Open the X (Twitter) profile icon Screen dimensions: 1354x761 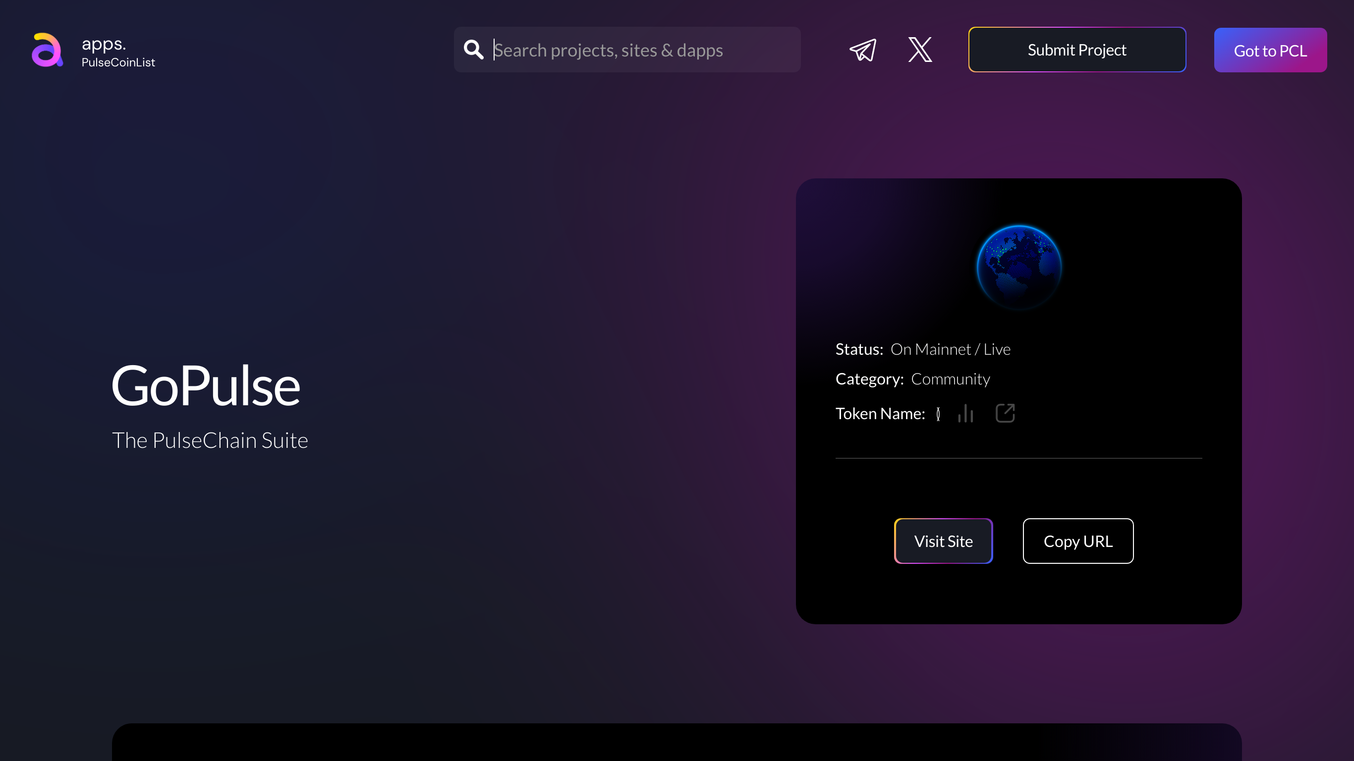pyautogui.click(x=920, y=50)
